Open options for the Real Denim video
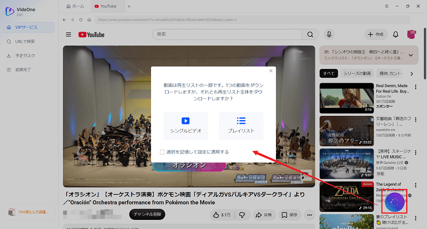 [x=416, y=87]
